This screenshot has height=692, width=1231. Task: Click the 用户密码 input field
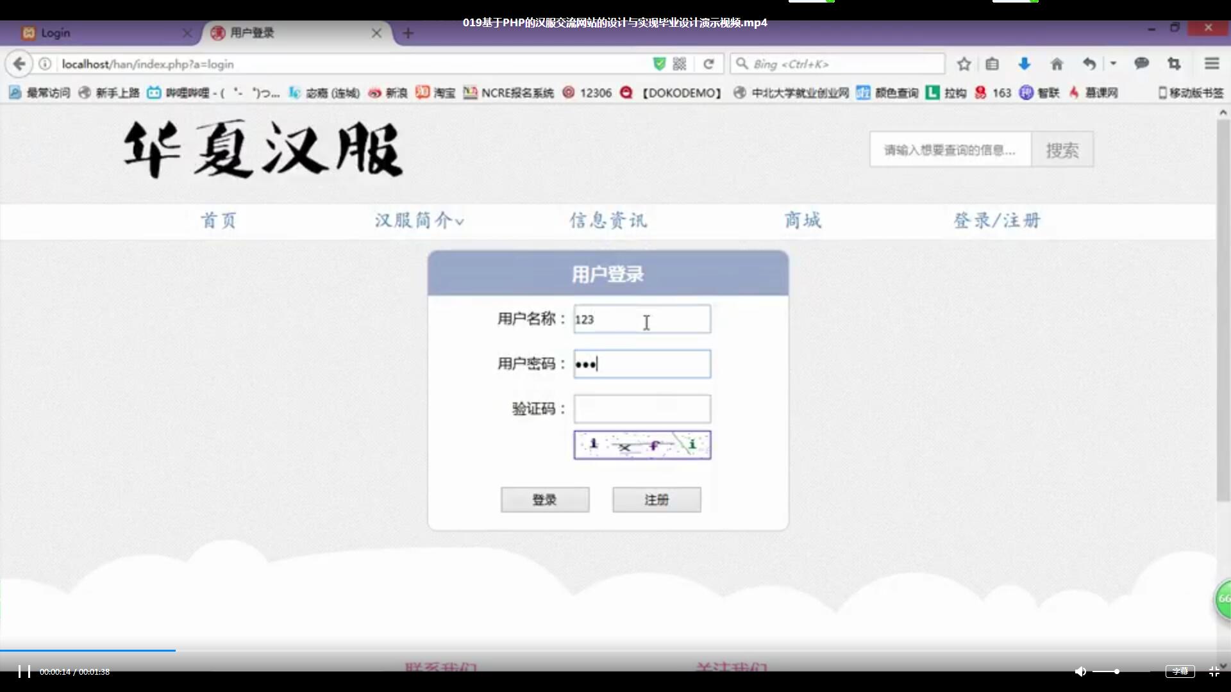click(x=642, y=364)
